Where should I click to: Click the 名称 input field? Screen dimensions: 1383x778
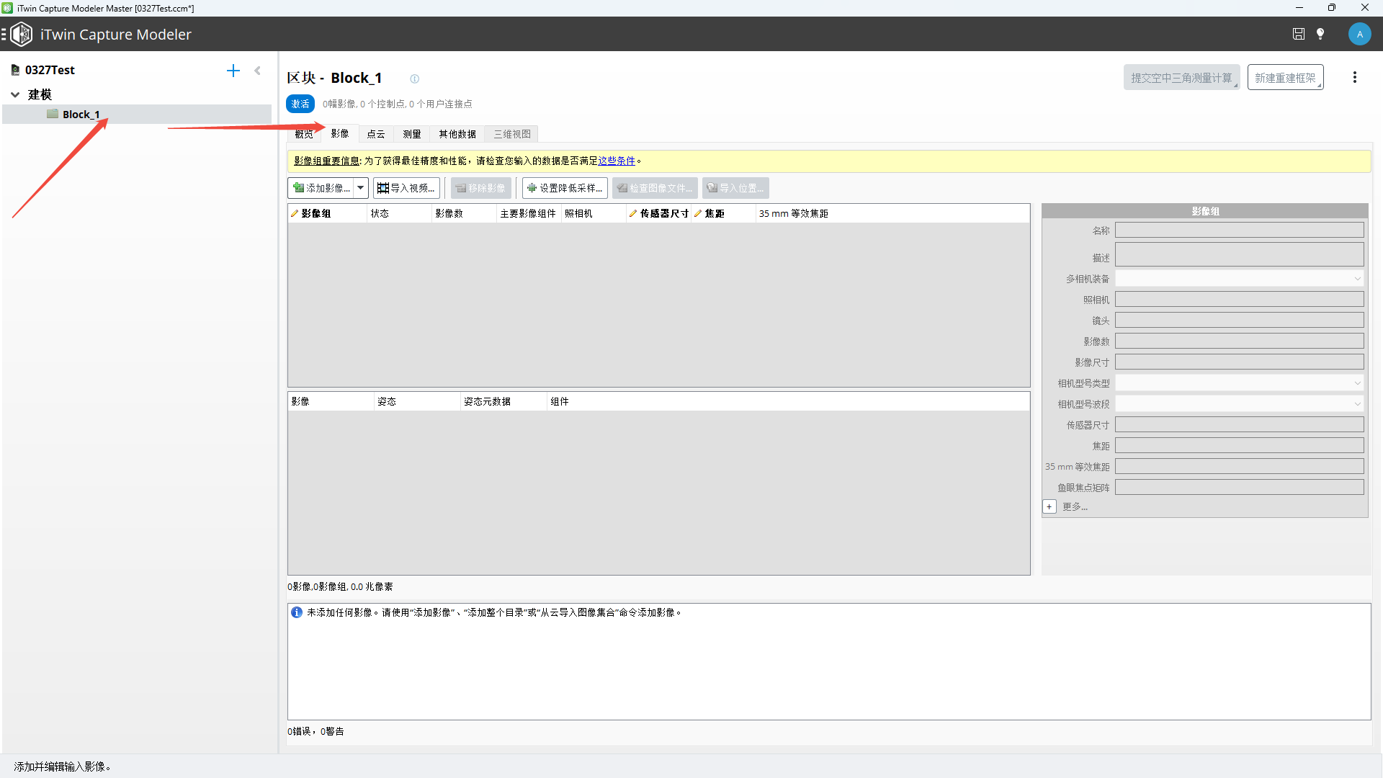pos(1239,230)
